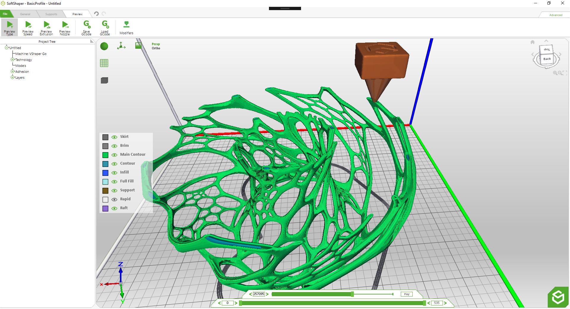Click the upper layer field showing 535
The image size is (570, 309).
coord(437,303)
